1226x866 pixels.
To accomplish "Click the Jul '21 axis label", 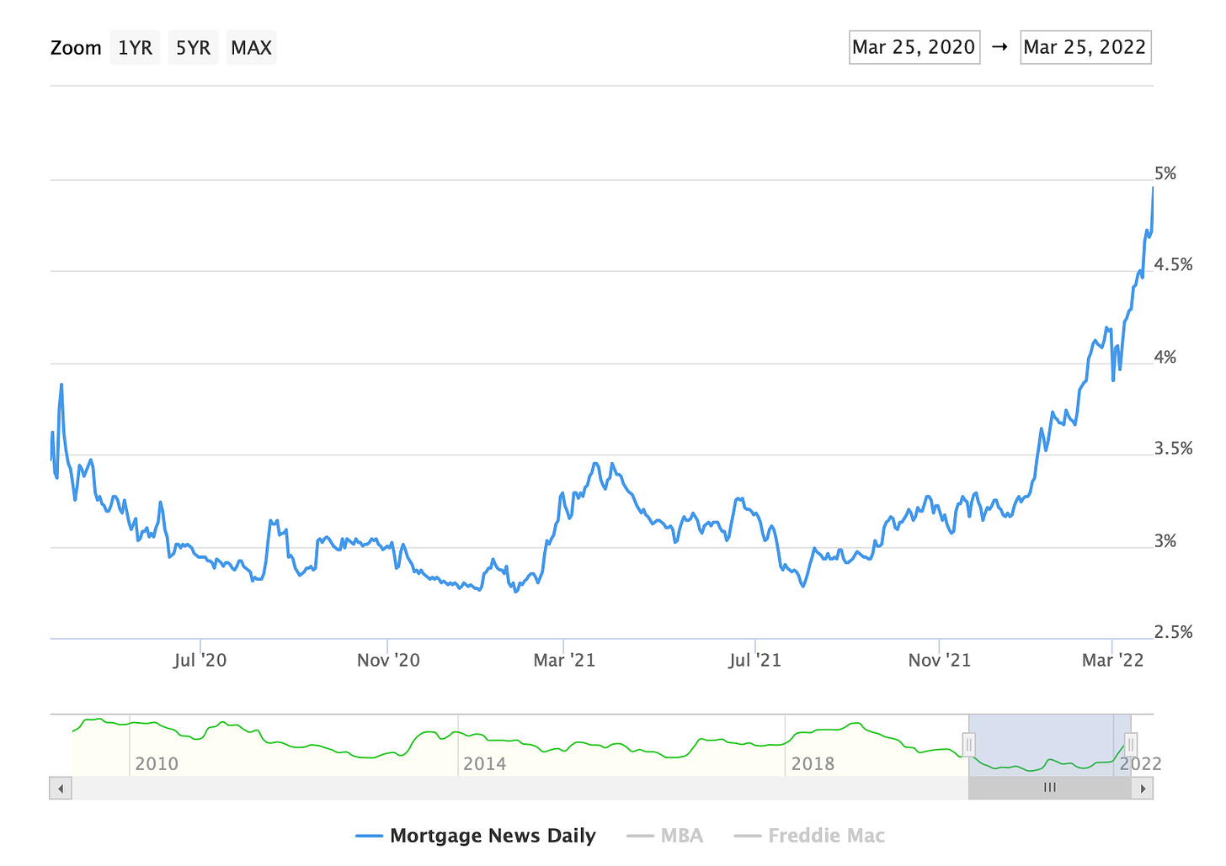I will pos(755,660).
